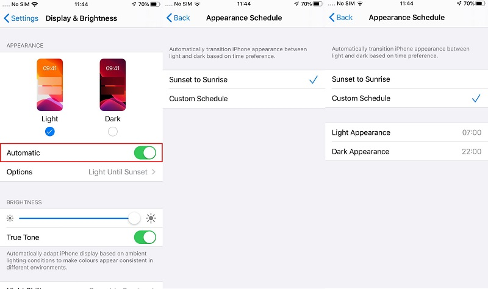
Task: Select the Dark appearance radio button
Action: click(x=113, y=132)
